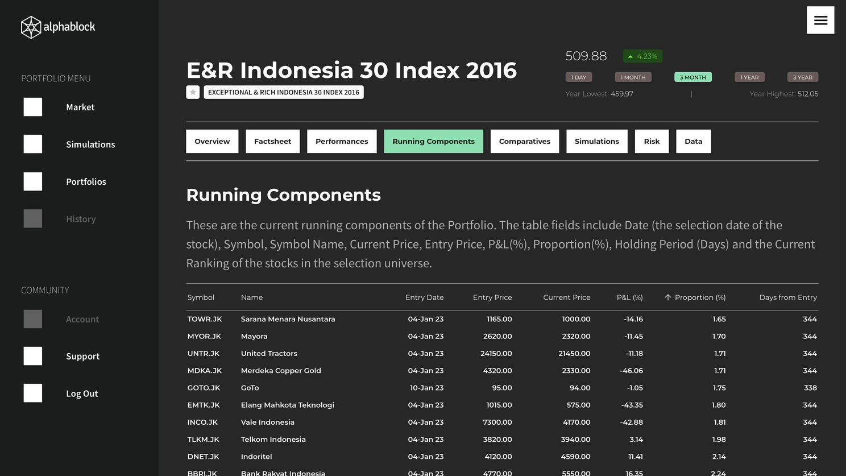
Task: Click the alphablock logo
Action: click(58, 27)
